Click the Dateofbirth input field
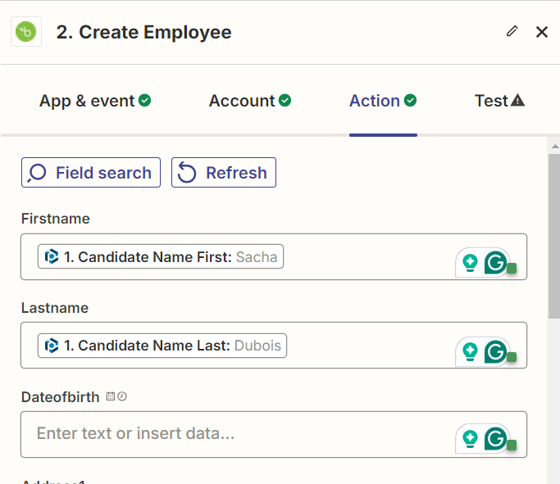 tap(274, 434)
